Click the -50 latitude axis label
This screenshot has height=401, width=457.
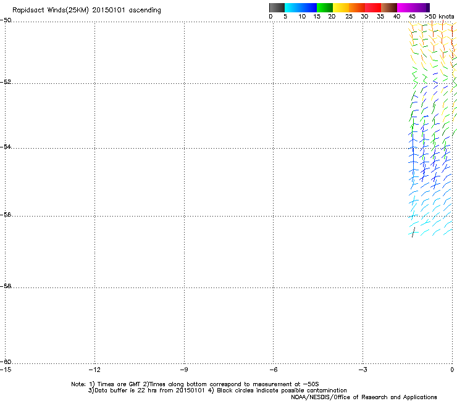6,20
